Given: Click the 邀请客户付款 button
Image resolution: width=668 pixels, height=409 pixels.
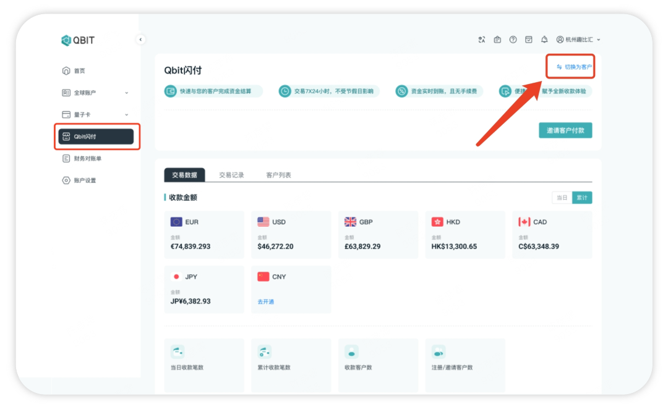Looking at the screenshot, I should point(565,130).
